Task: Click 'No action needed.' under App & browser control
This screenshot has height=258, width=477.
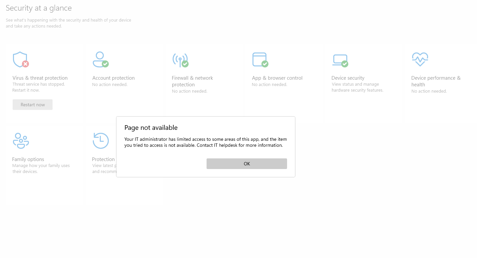Action: coord(269,85)
